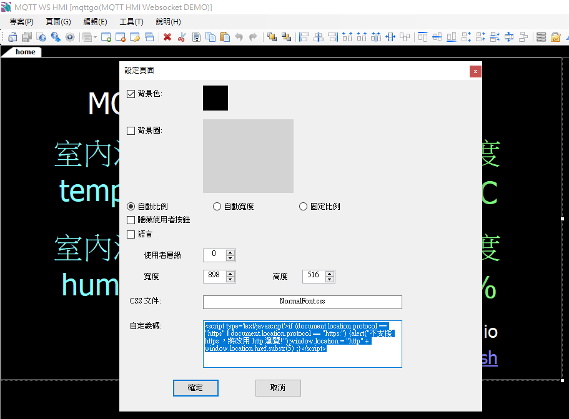Screen dimensions: 569x419
Task: Click the document with text cursor icon
Action: coord(196,37)
